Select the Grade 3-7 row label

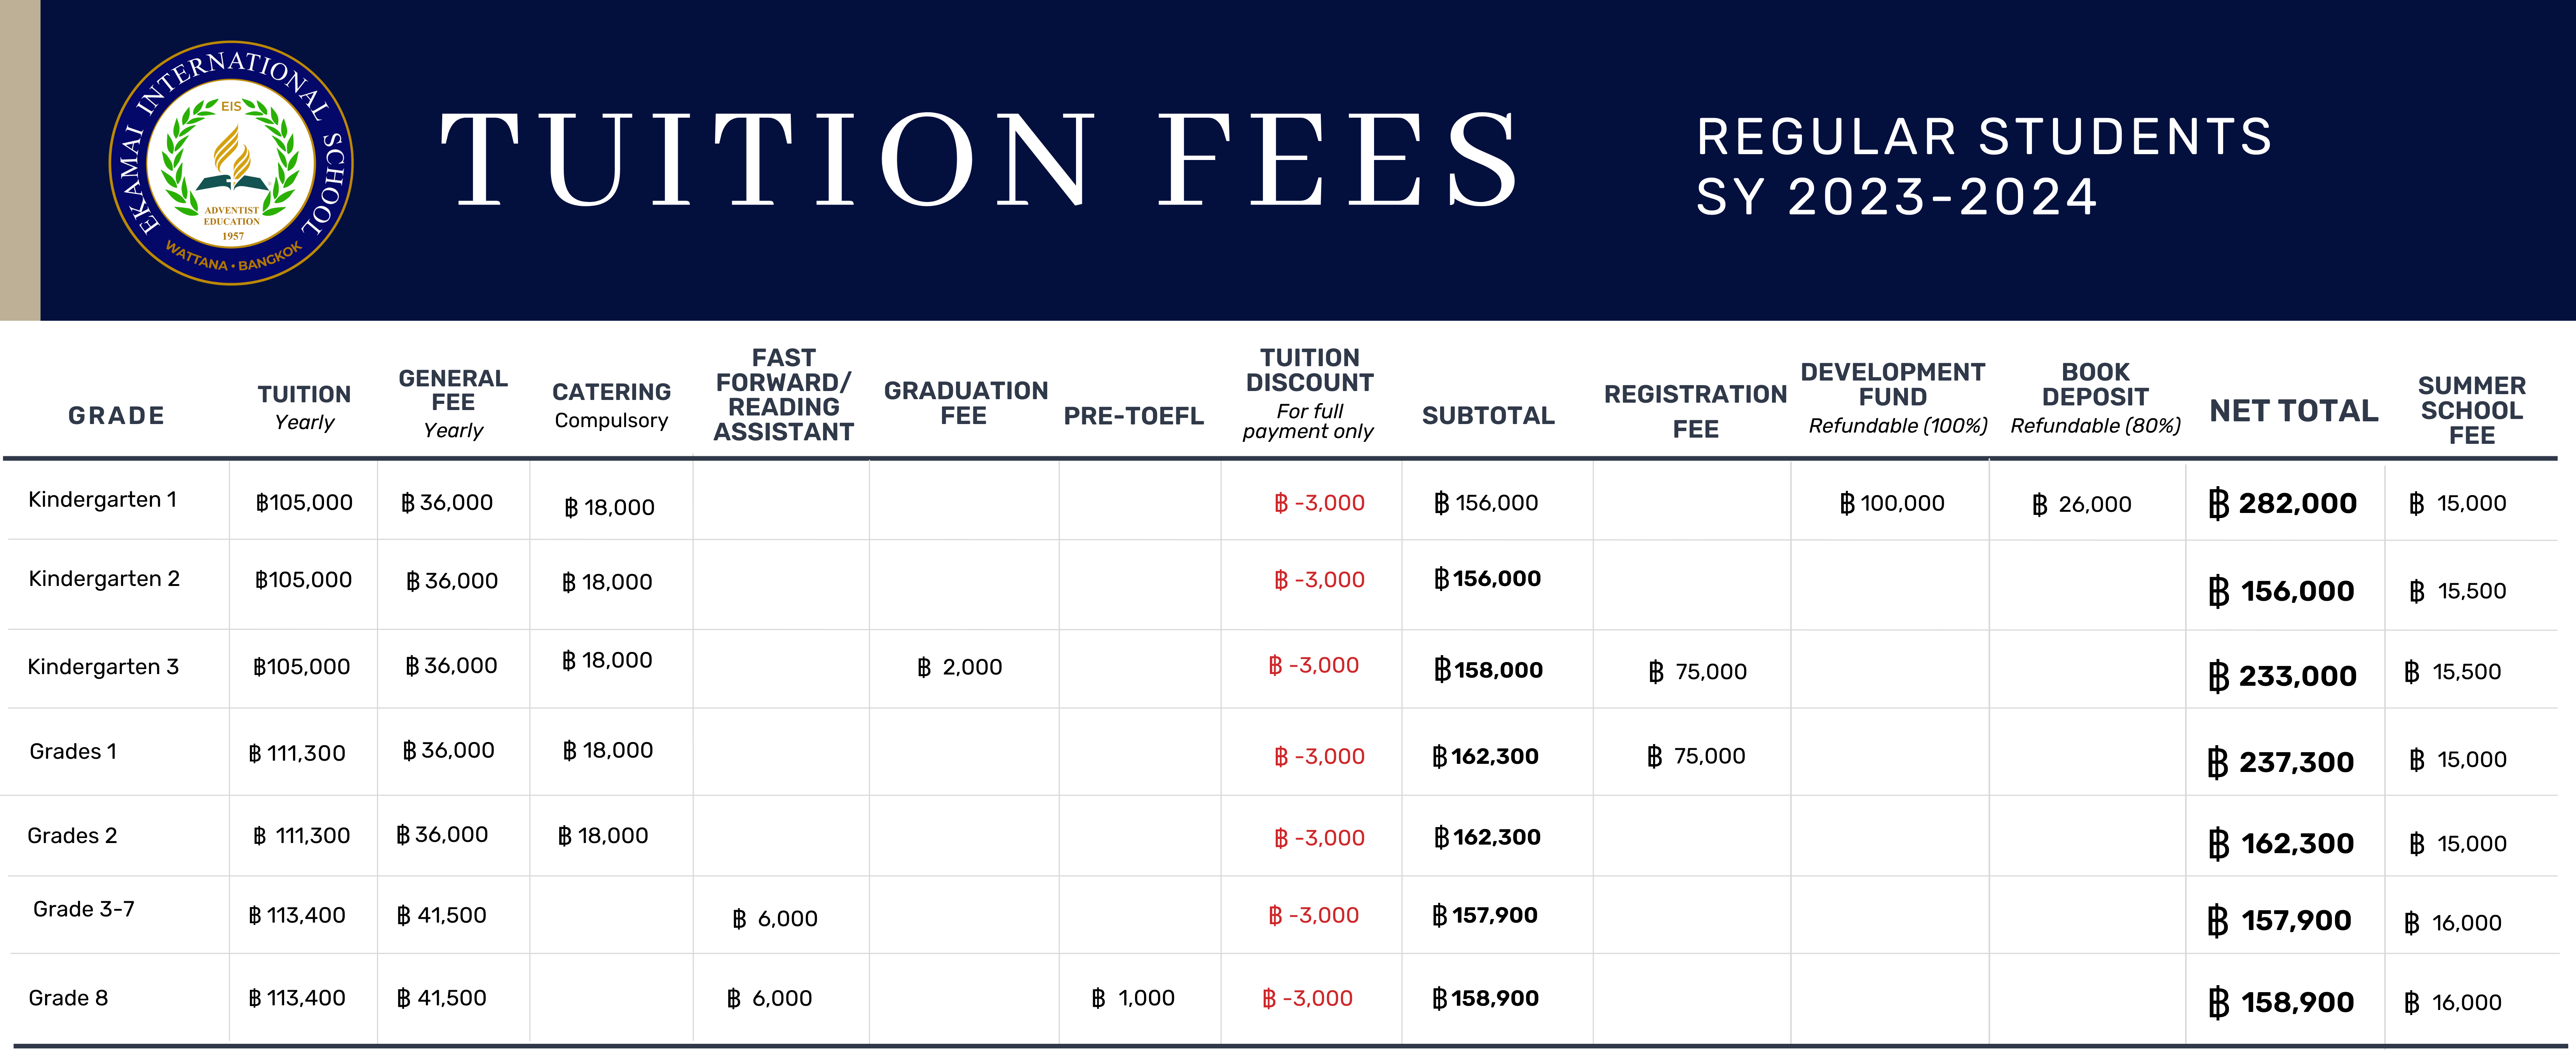[x=84, y=909]
